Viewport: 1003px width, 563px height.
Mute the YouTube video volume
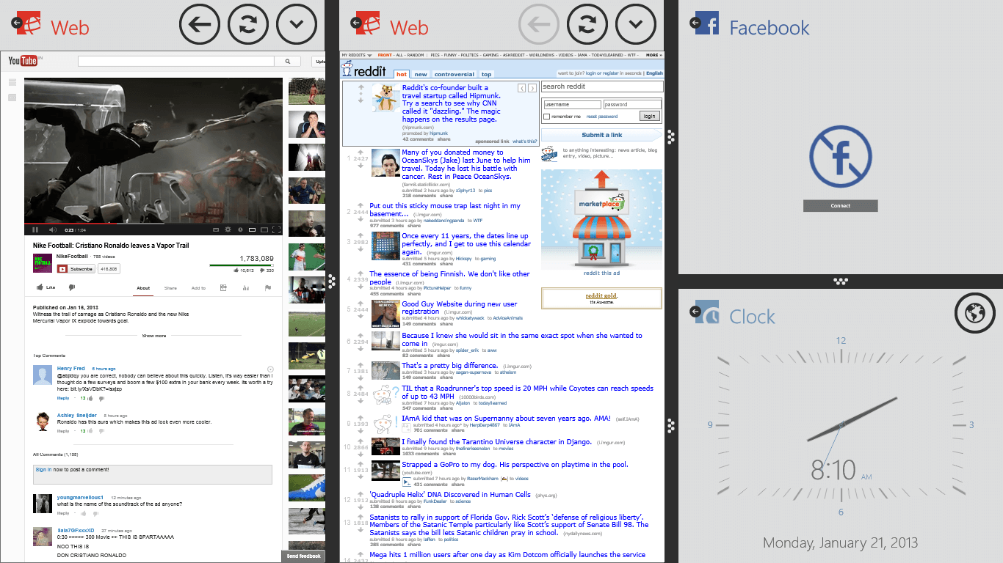[x=51, y=229]
